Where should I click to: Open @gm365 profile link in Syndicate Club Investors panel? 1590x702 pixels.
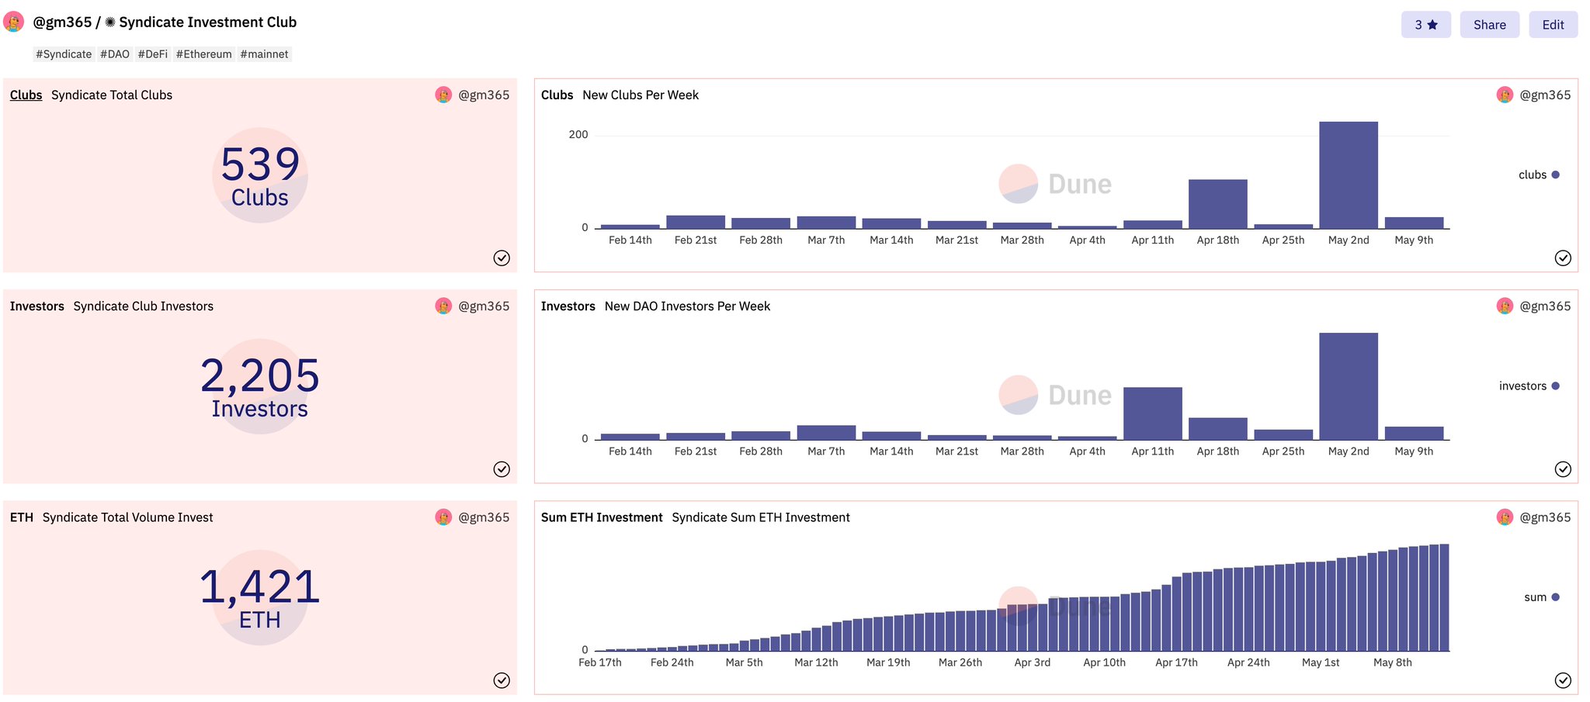(x=484, y=306)
